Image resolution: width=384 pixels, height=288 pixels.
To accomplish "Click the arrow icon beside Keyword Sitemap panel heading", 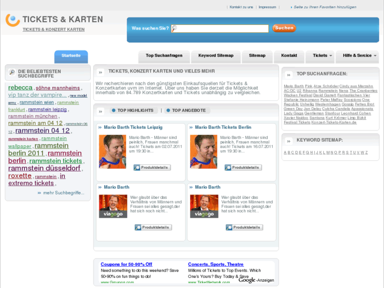I will coord(289,141).
